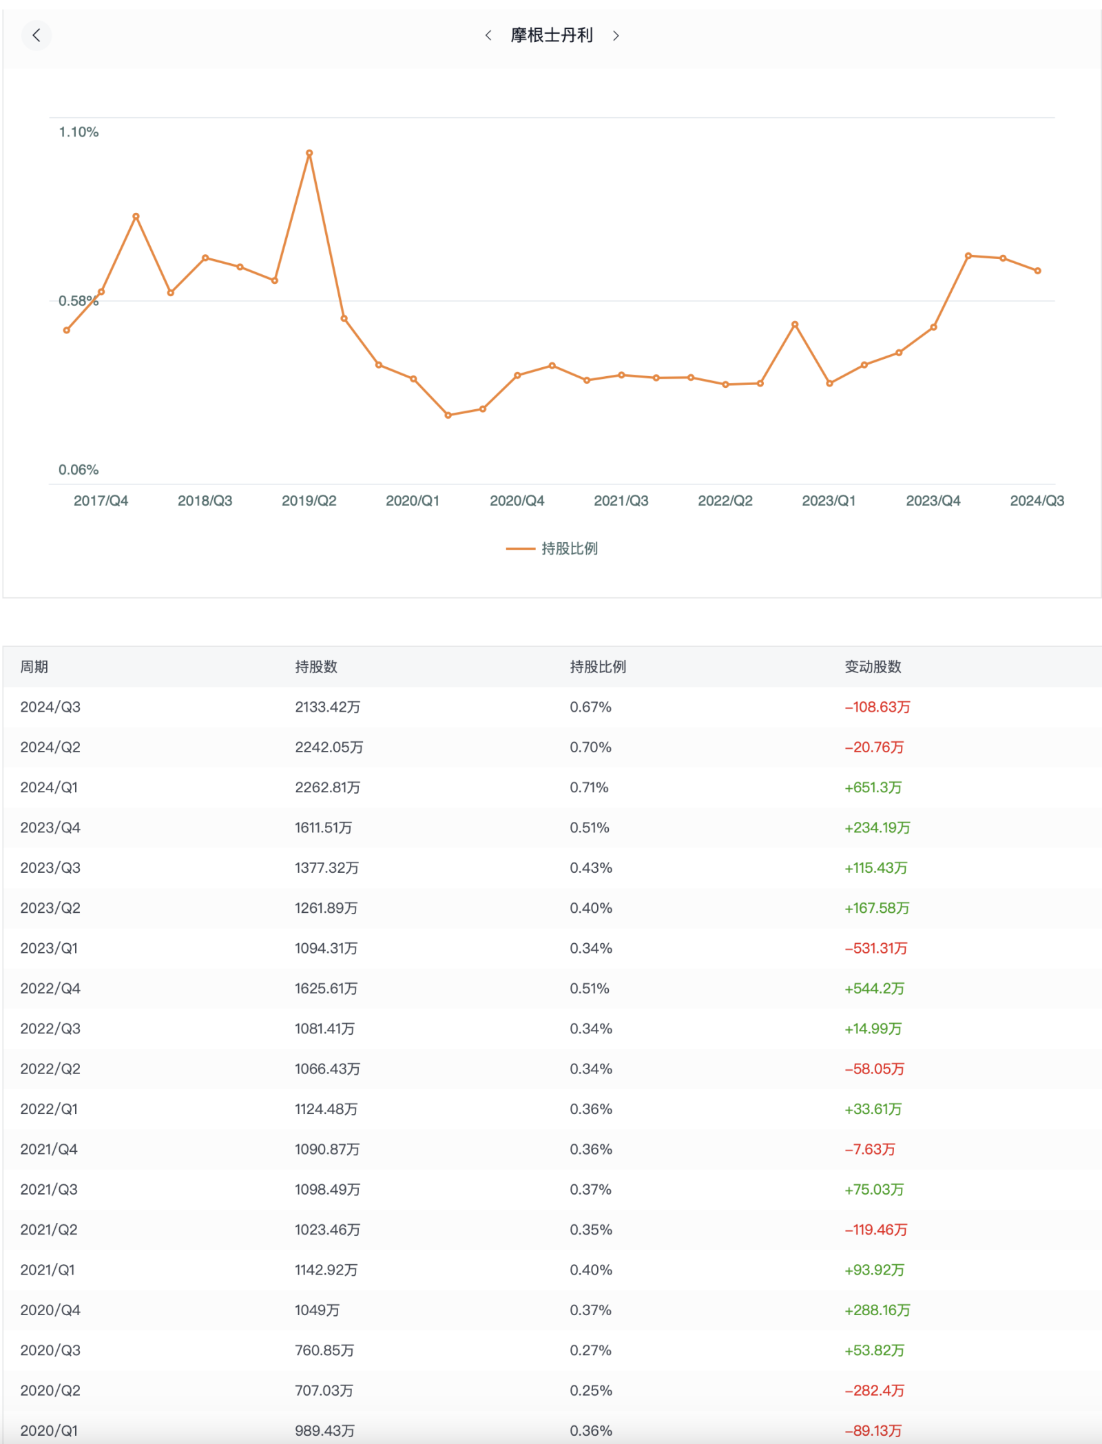This screenshot has height=1444, width=1102.
Task: Select the 2023/Q1 period cell
Action: point(49,948)
